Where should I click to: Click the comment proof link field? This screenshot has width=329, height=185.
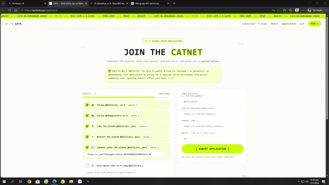126,154
